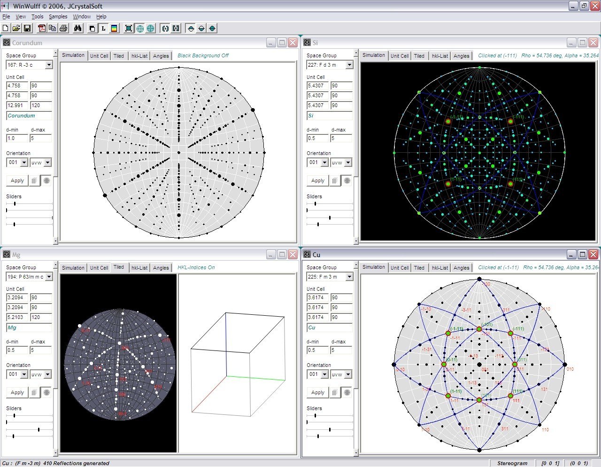Click the rainbow color gradient icon
Viewport: 601px width, 467px height.
(114, 29)
